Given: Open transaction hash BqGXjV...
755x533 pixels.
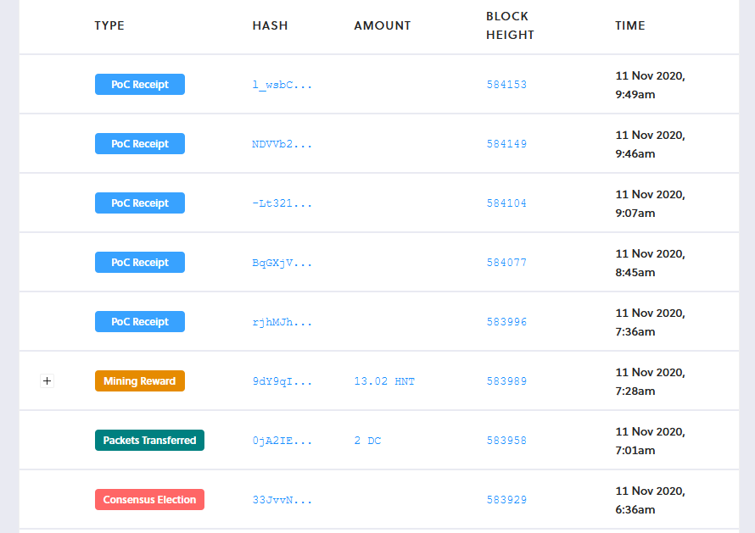Looking at the screenshot, I should pos(281,262).
